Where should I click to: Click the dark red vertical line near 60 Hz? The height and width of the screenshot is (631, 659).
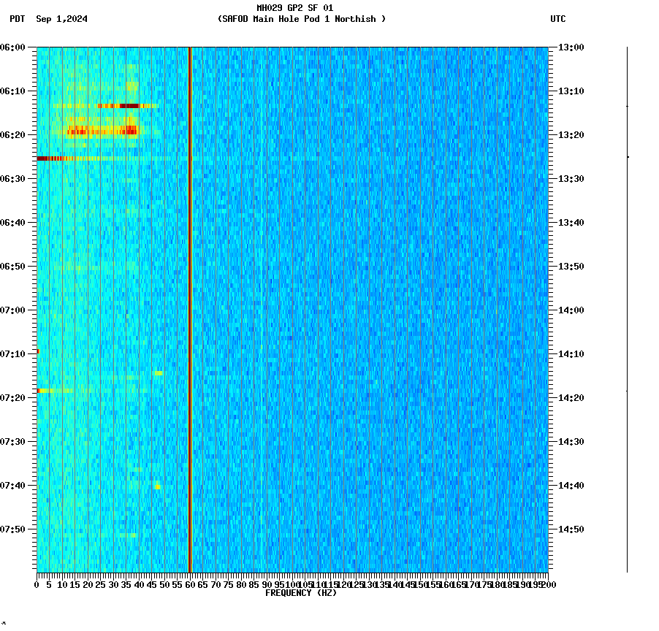[x=190, y=307]
